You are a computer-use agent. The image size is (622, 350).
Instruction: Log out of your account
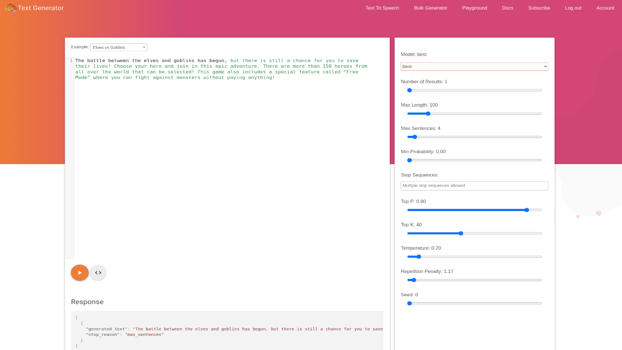(x=573, y=8)
